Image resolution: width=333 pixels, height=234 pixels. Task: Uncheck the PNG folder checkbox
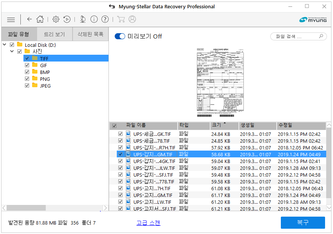pyautogui.click(x=27, y=79)
